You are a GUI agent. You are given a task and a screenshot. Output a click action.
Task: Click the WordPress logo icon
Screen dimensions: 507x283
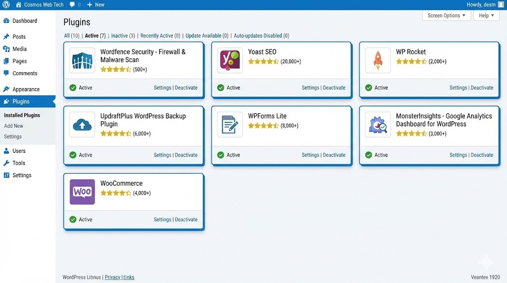click(6, 4)
